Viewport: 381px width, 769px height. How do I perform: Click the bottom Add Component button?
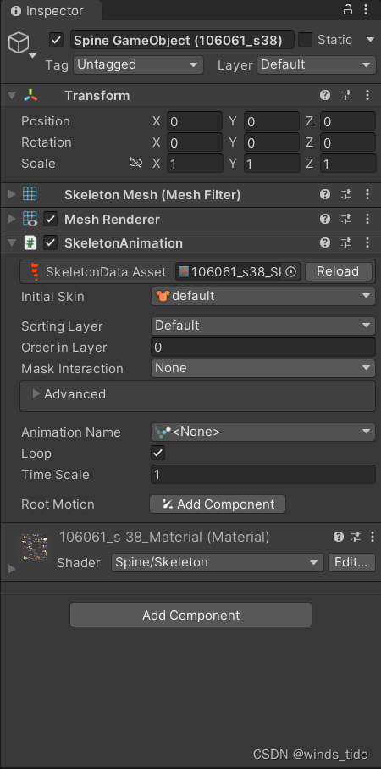pos(191,615)
